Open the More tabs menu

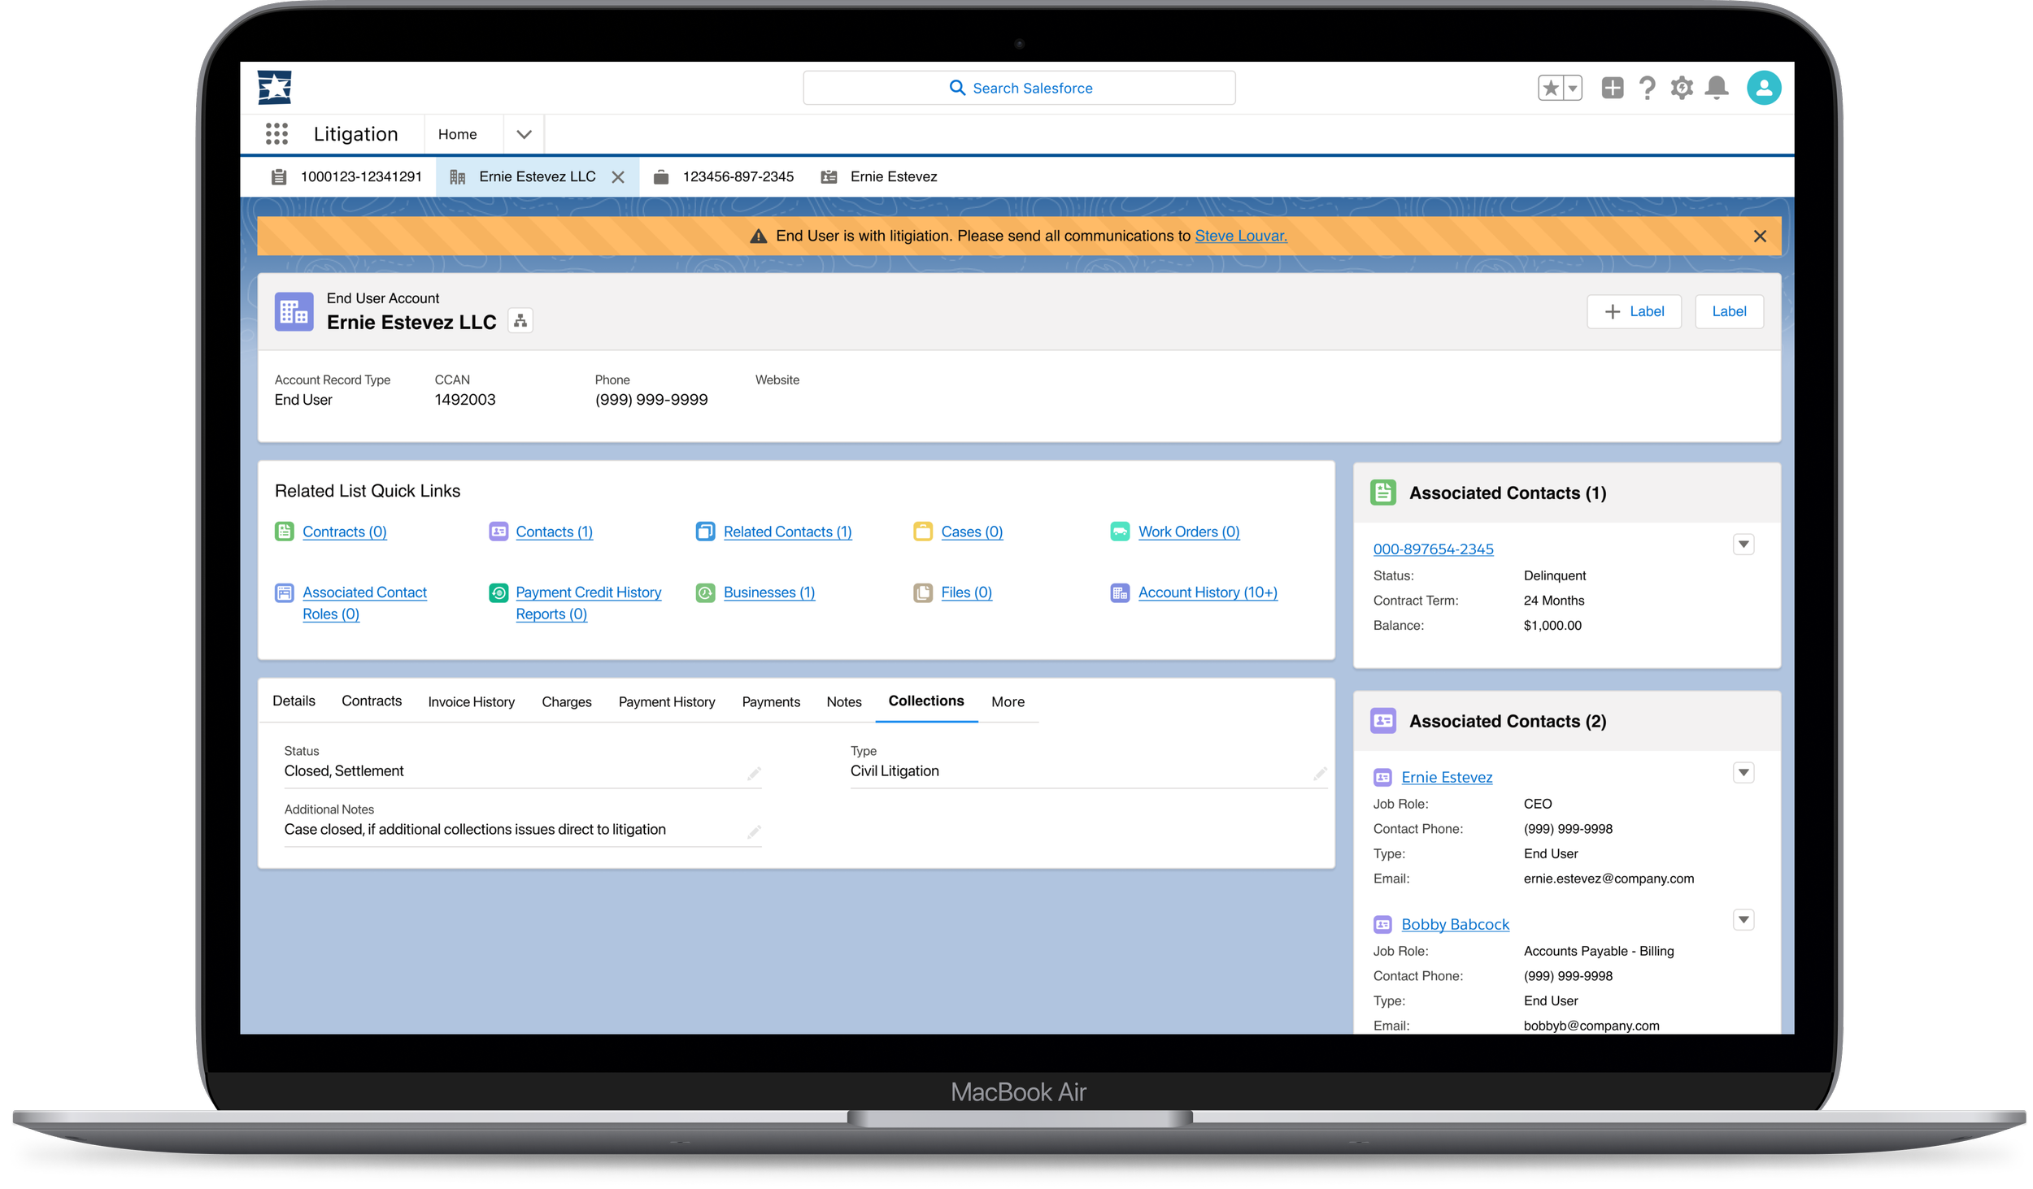(x=1007, y=701)
